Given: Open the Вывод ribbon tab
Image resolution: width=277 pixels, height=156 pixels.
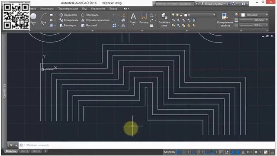Looking at the screenshot, I should click(x=113, y=9).
